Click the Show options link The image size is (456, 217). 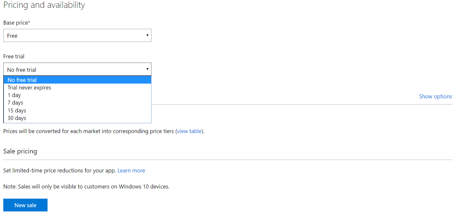pyautogui.click(x=435, y=96)
